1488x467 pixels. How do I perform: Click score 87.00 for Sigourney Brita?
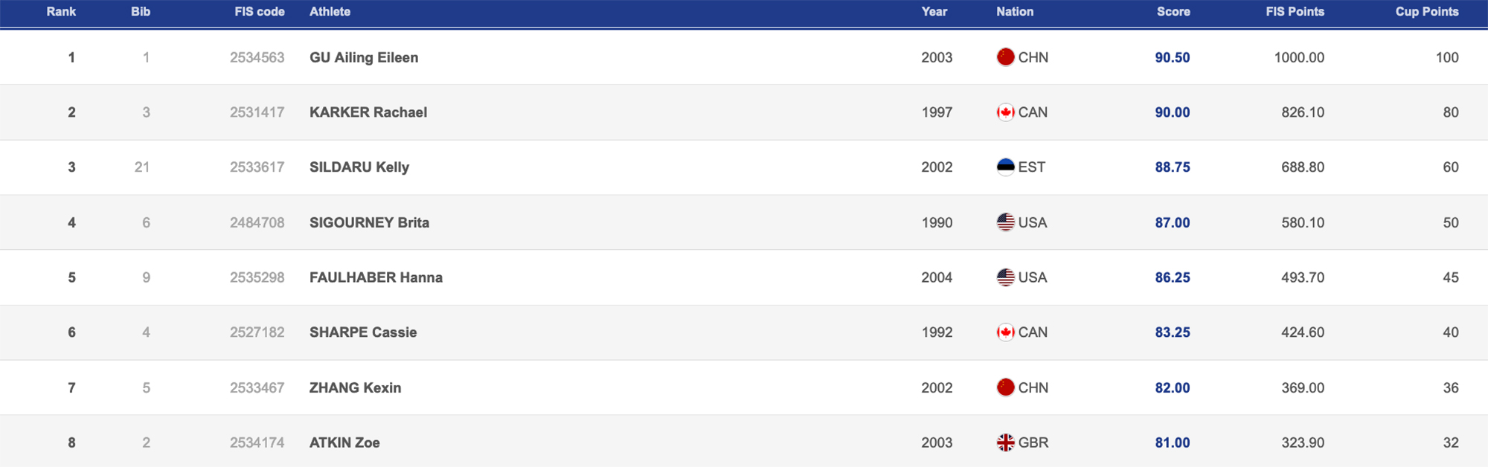pyautogui.click(x=1172, y=222)
